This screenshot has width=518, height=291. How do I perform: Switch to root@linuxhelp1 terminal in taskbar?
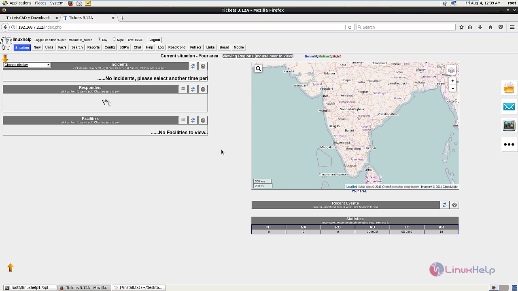coord(30,288)
